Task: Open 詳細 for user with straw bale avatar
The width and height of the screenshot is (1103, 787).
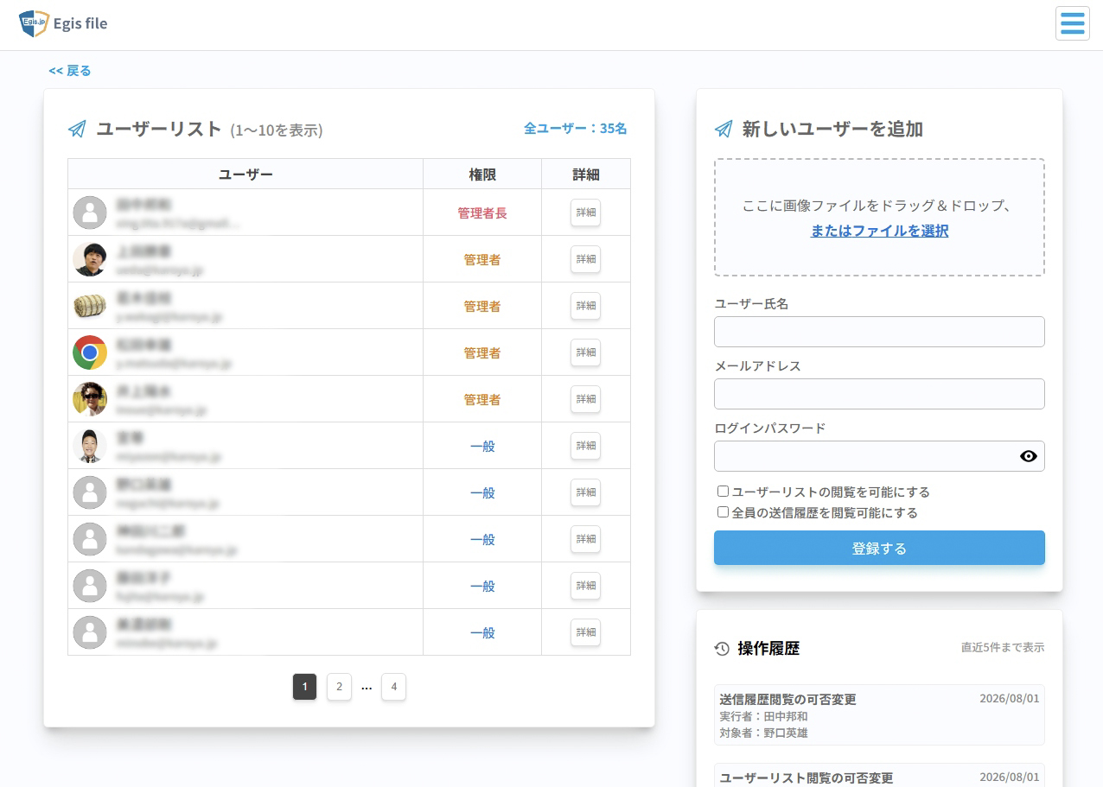Action: tap(585, 306)
